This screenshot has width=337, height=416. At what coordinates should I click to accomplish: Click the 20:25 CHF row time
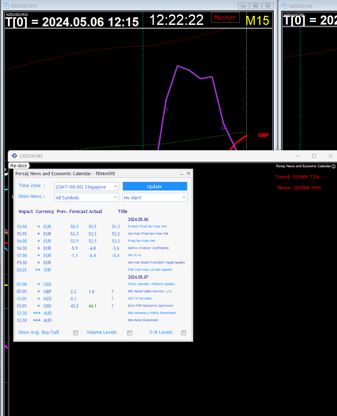pos(22,270)
